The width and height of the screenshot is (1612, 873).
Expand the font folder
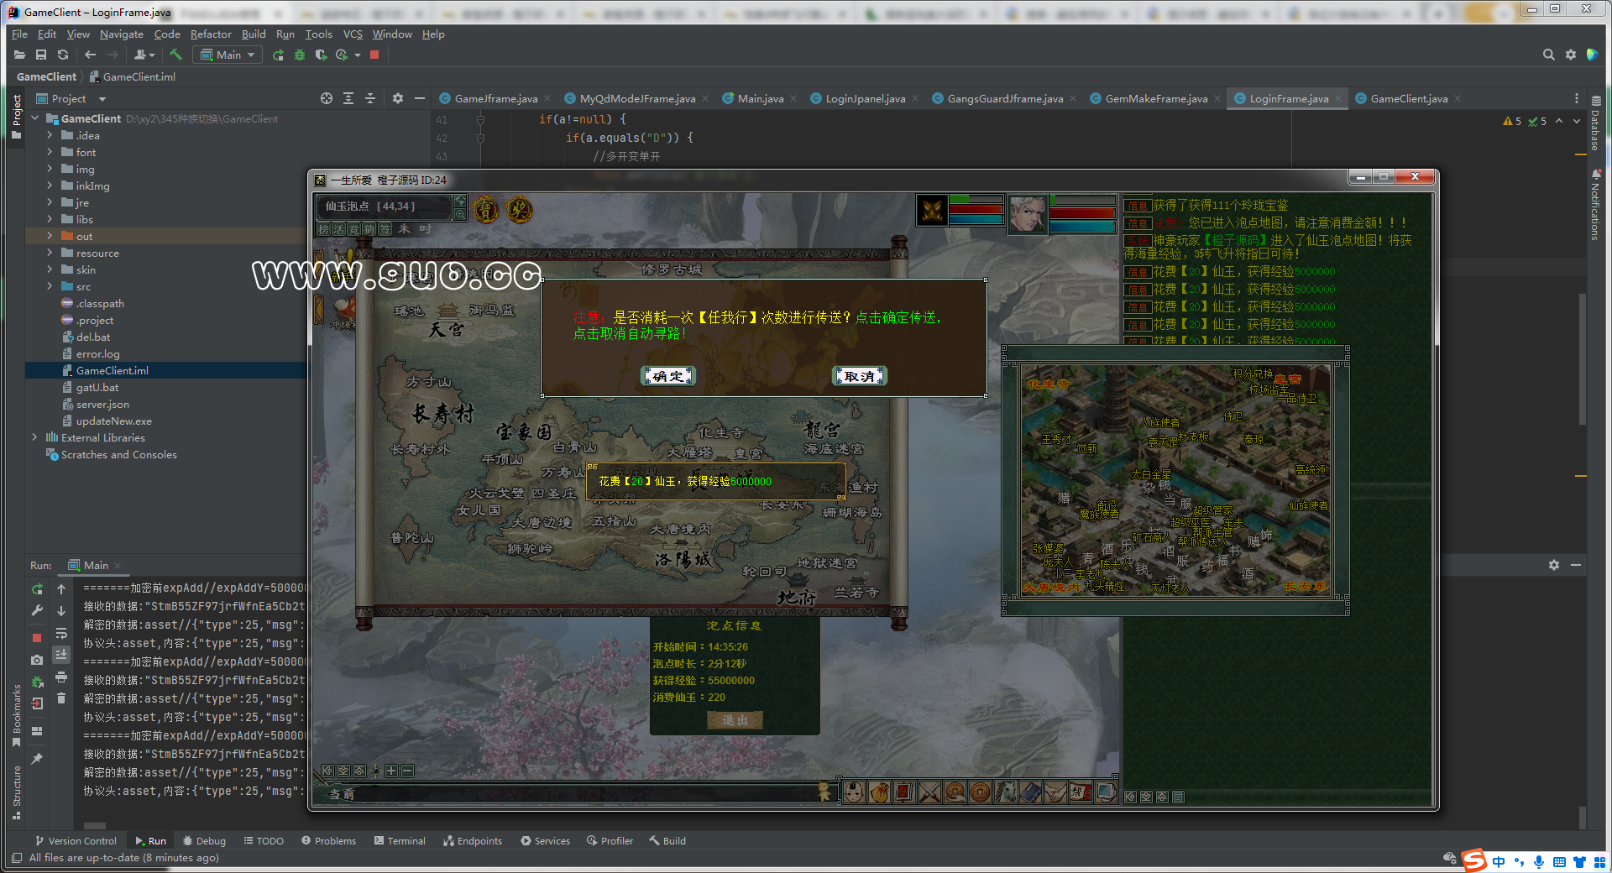50,152
